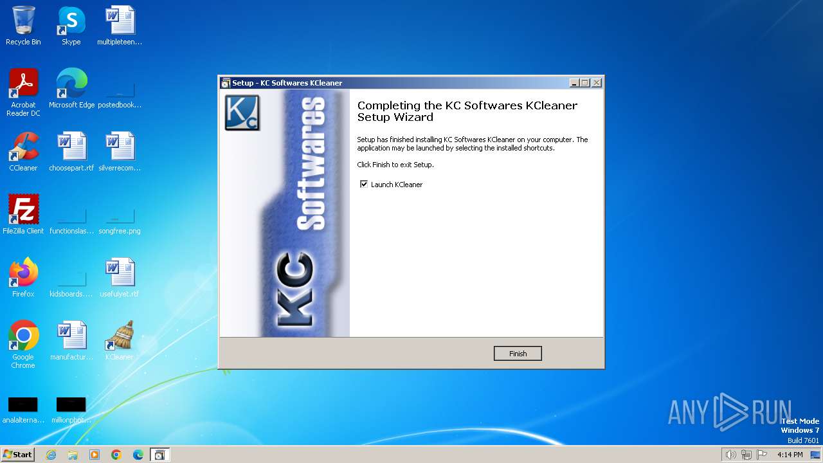Select the silverrecom document icon
The height and width of the screenshot is (463, 823).
click(x=120, y=152)
